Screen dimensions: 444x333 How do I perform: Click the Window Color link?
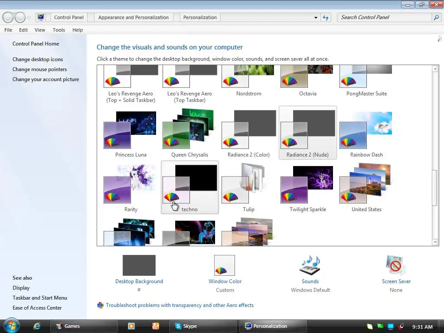(x=225, y=281)
